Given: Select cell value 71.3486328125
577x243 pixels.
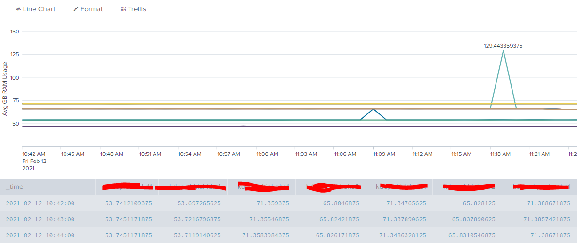Looking at the screenshot, I should pyautogui.click(x=403, y=235).
